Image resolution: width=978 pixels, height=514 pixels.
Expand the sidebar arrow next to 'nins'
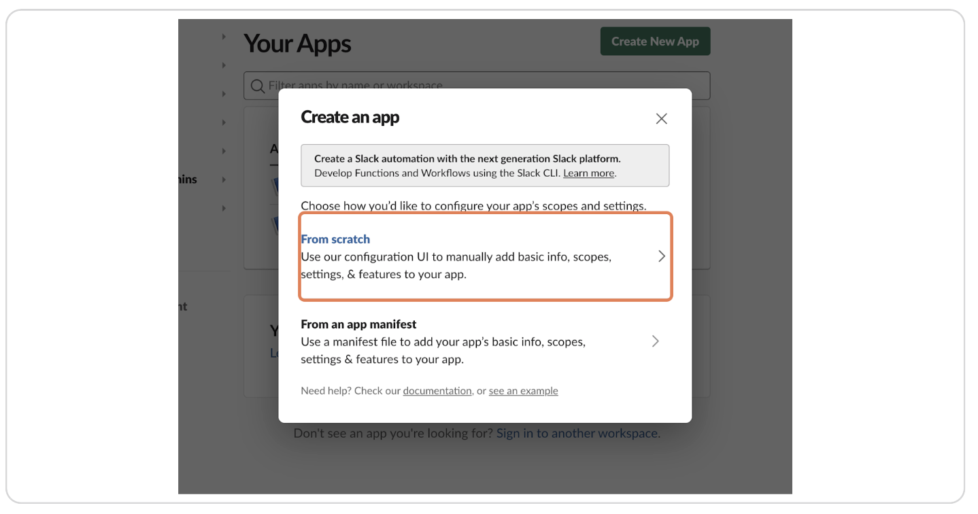click(x=224, y=179)
